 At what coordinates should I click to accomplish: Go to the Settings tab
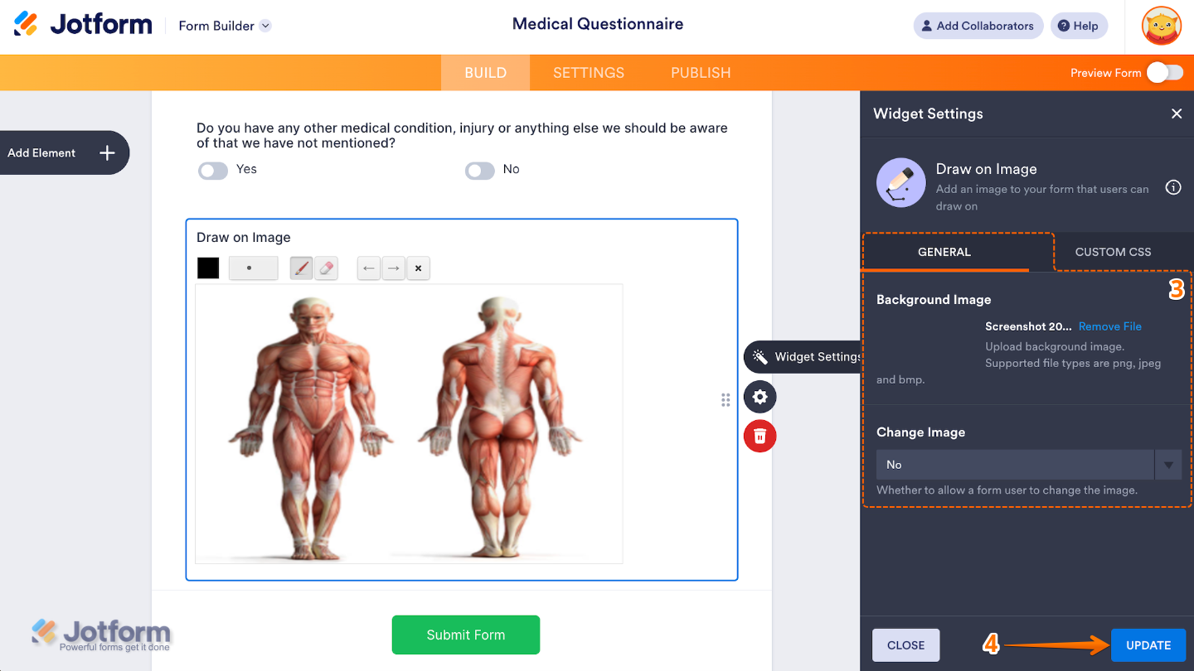[x=589, y=73]
